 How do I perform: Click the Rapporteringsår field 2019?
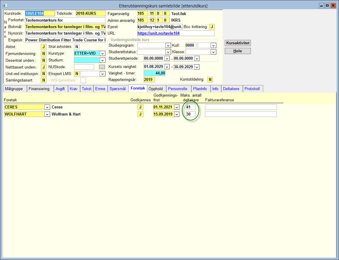click(x=149, y=80)
